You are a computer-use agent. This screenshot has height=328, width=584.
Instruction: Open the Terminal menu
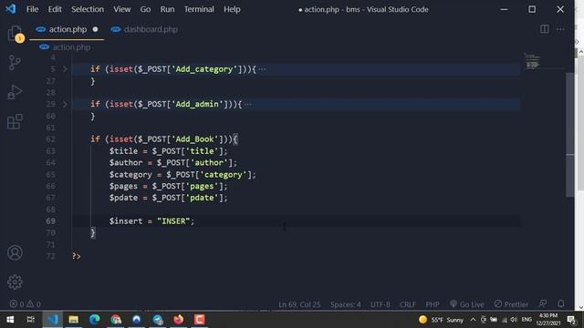199,9
